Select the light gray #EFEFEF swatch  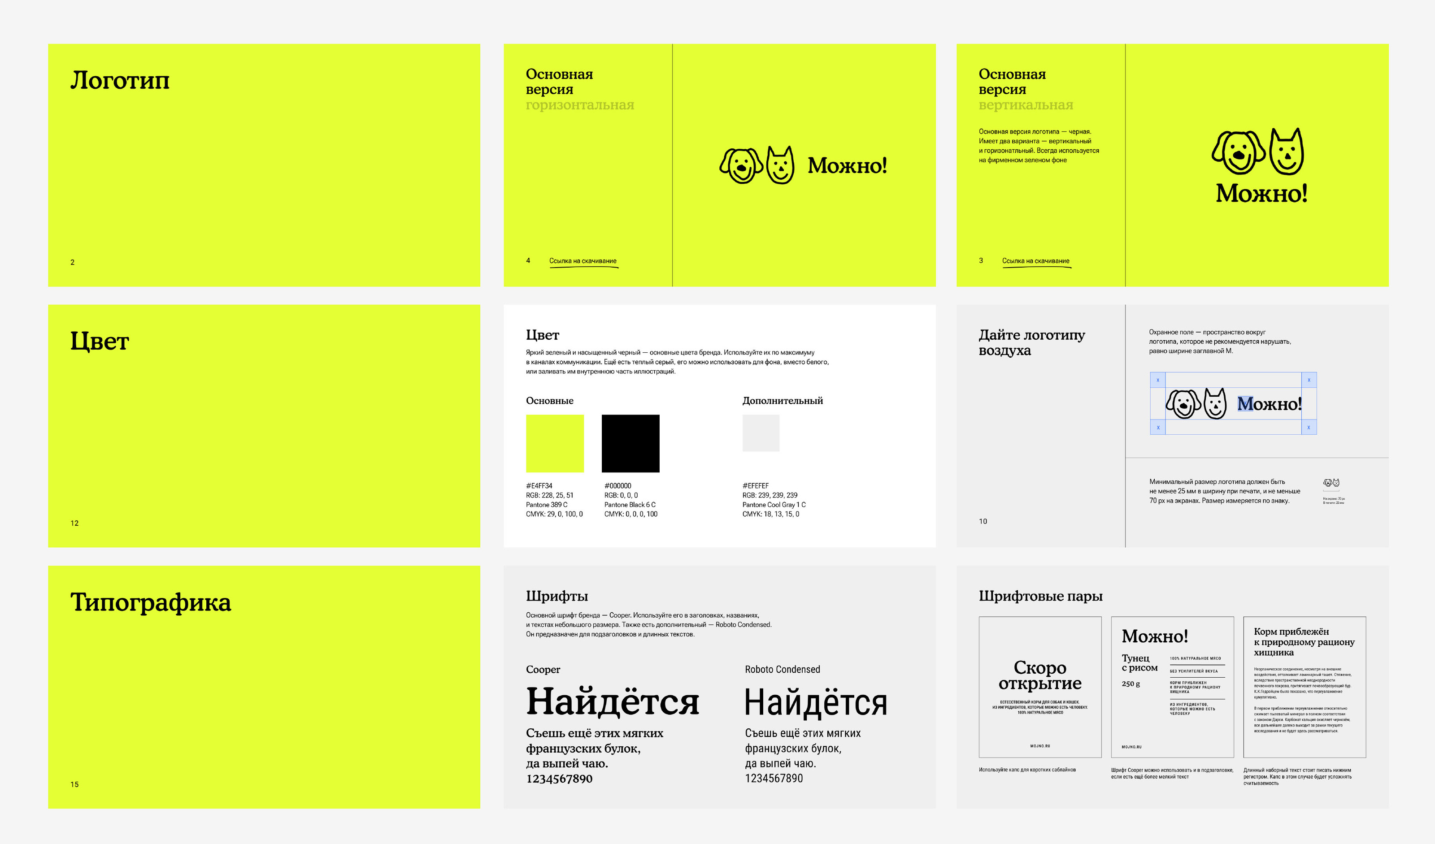point(761,433)
